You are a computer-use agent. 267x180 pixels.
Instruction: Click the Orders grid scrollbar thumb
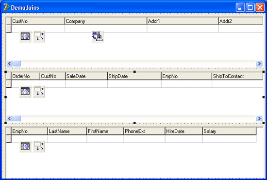click(x=17, y=118)
